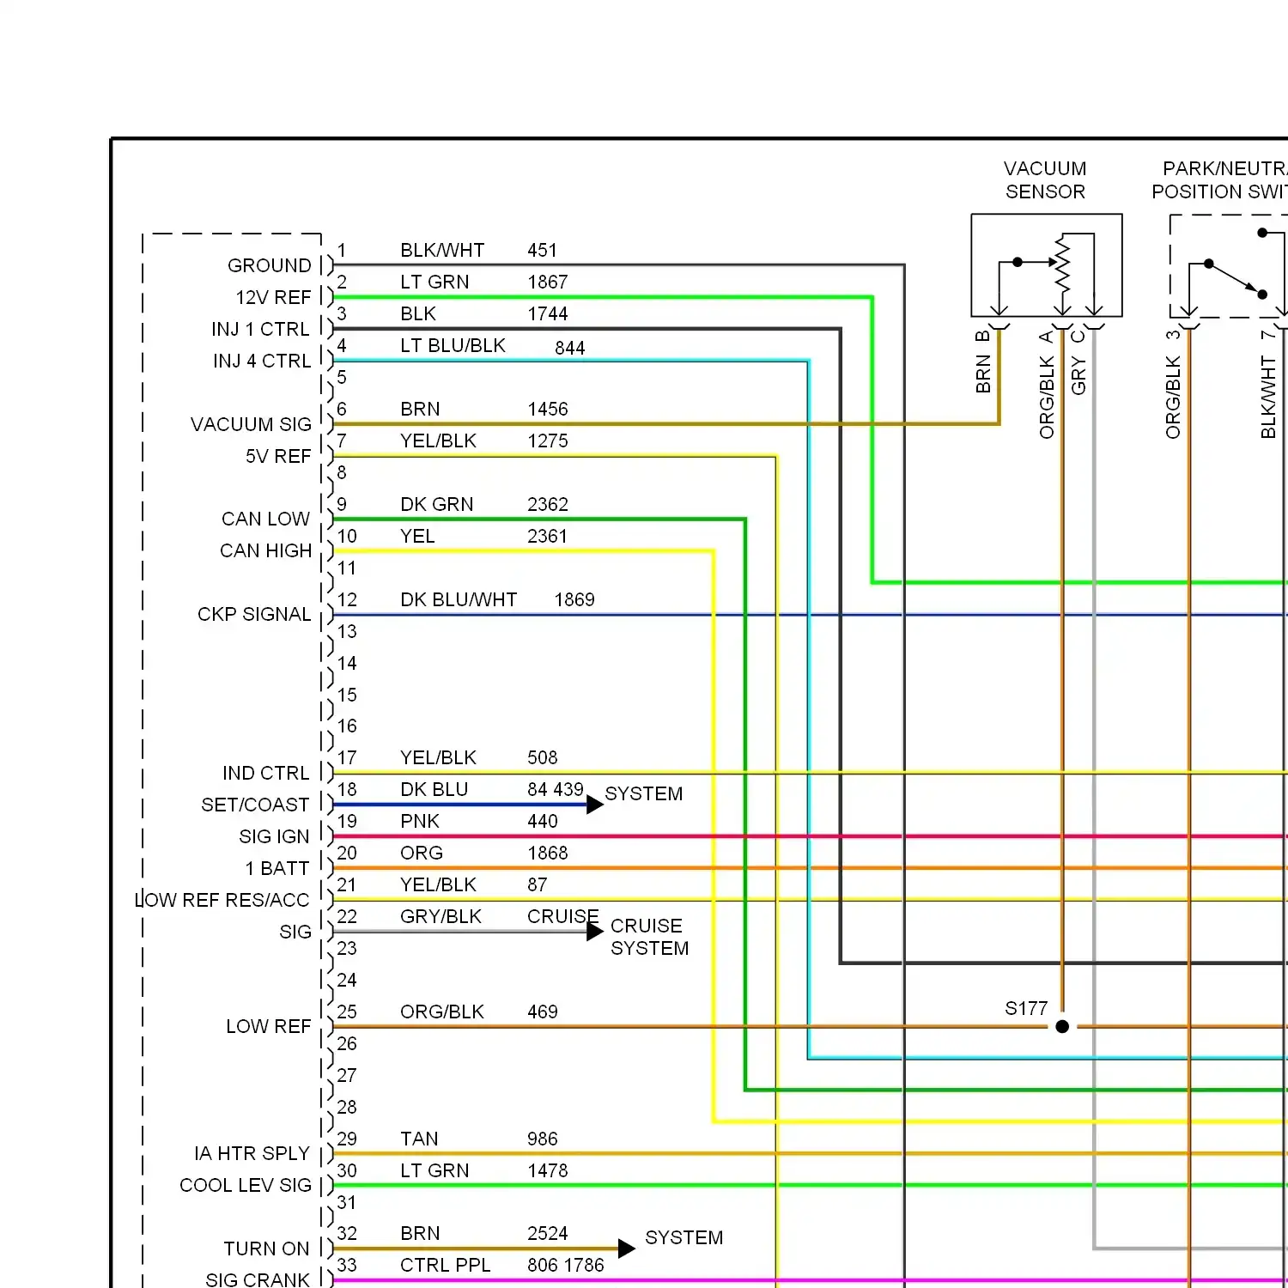Click the 806 1786 circuit text

pos(566,1265)
